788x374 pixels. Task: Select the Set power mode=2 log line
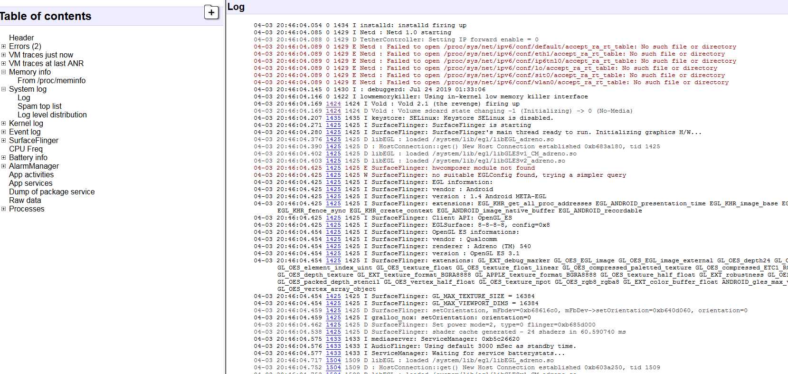[x=425, y=325]
